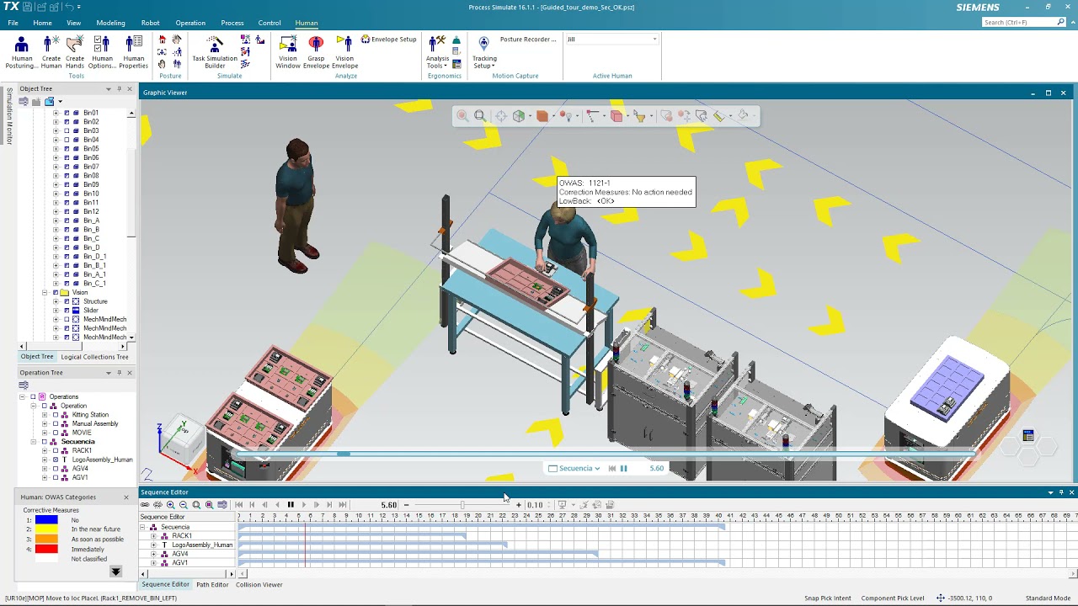Toggle Bin_D_1 display checkbox
This screenshot has width=1078, height=606.
(67, 257)
